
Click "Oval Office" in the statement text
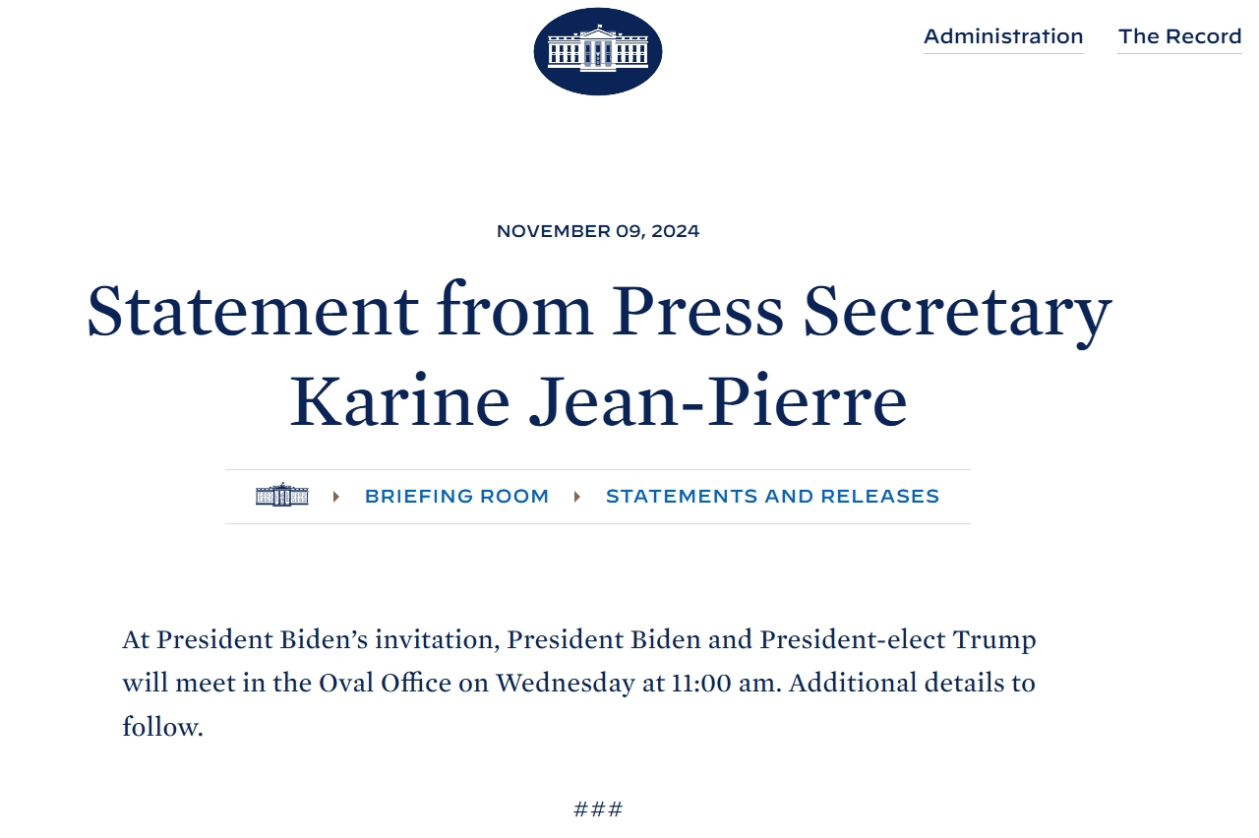click(x=386, y=683)
